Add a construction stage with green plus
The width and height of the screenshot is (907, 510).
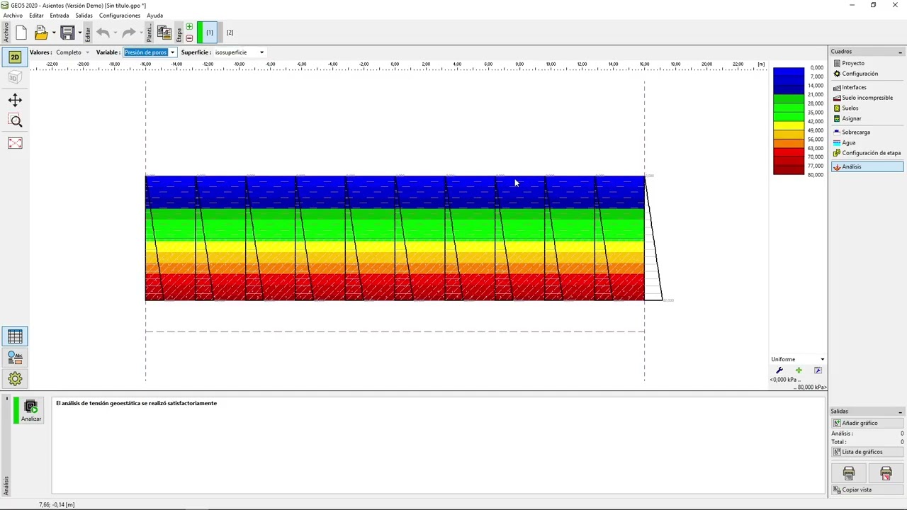coord(189,27)
